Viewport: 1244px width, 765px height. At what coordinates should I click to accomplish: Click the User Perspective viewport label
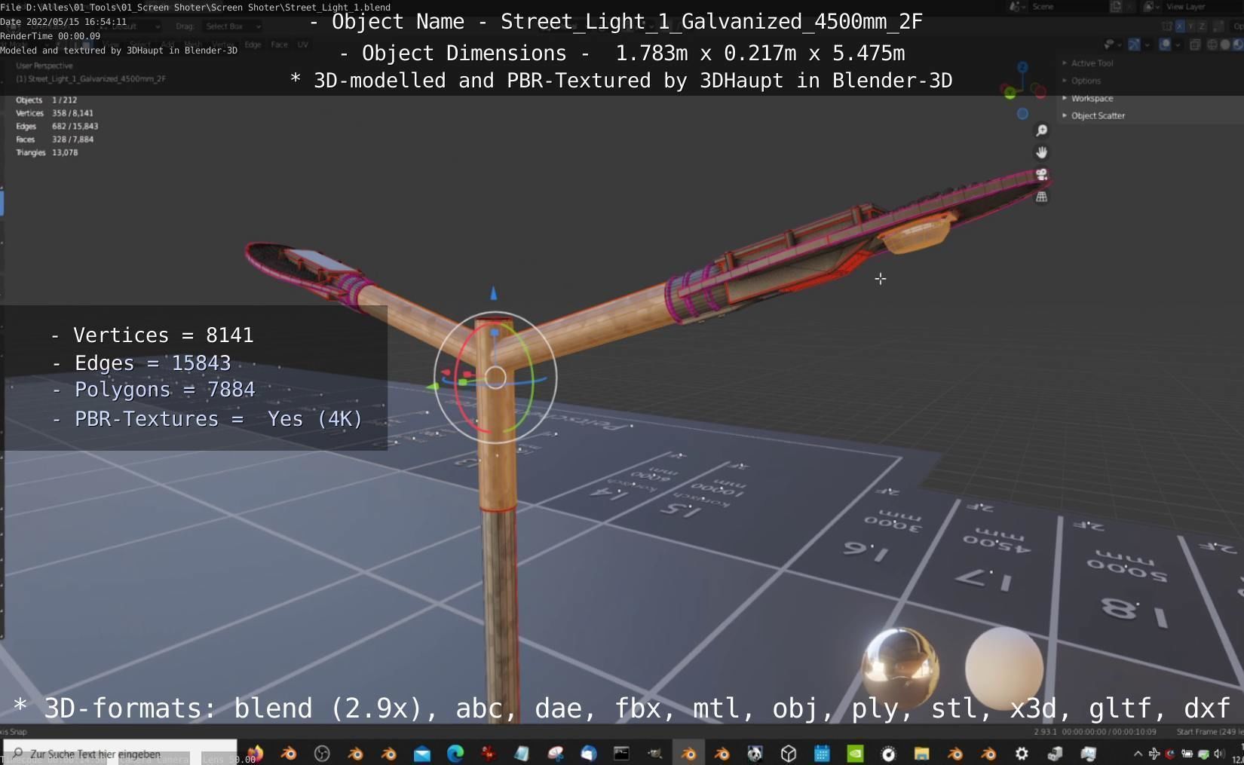click(44, 66)
